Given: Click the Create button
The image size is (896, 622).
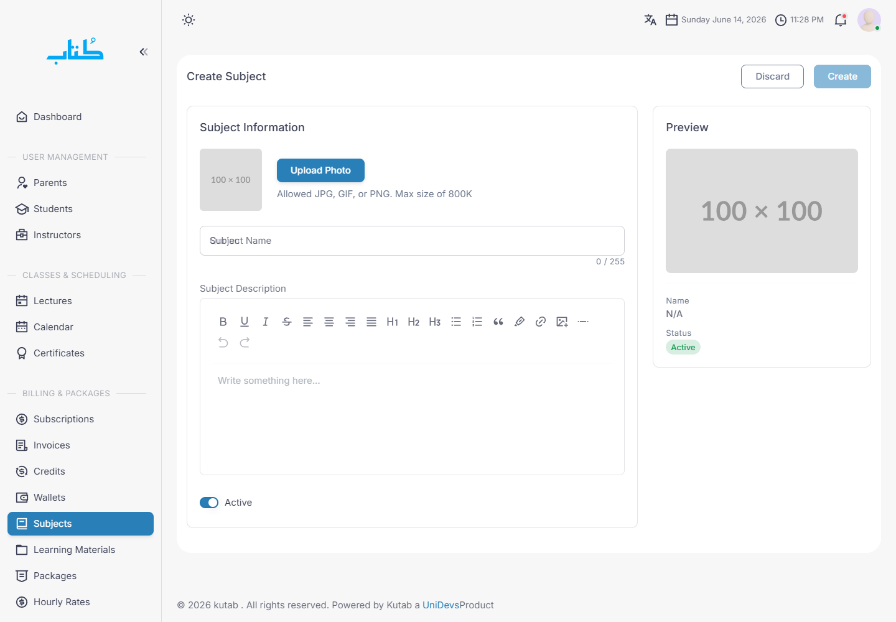Looking at the screenshot, I should [842, 77].
